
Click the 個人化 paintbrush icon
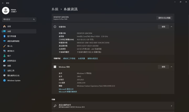4,46
